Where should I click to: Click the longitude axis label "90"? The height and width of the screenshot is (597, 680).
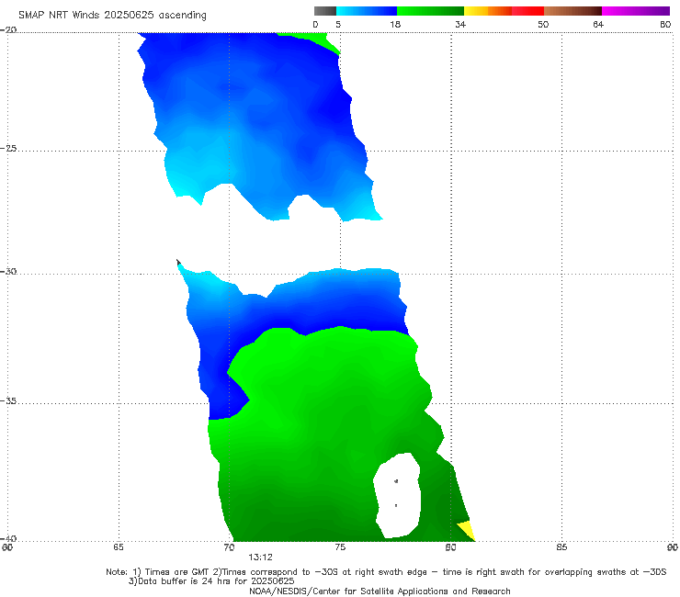pos(673,547)
